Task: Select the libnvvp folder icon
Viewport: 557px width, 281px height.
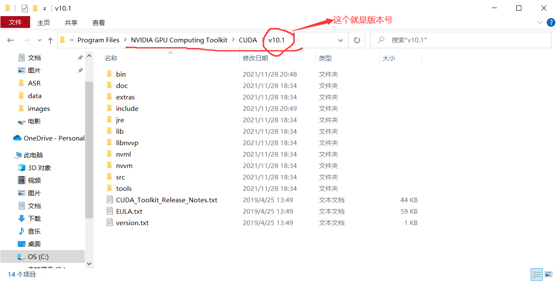Action: (x=109, y=143)
